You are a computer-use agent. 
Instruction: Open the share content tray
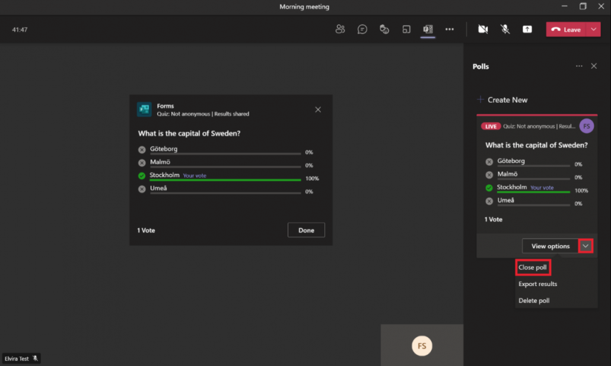(527, 29)
